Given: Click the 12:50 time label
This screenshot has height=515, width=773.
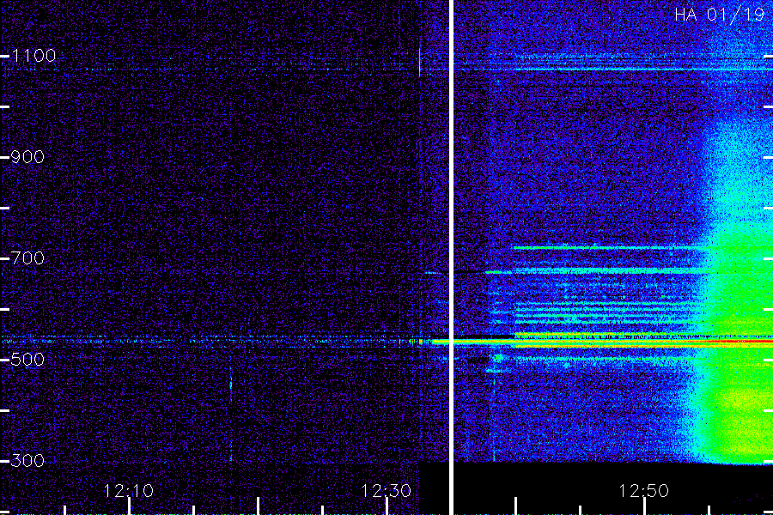Looking at the screenshot, I should pyautogui.click(x=644, y=491).
